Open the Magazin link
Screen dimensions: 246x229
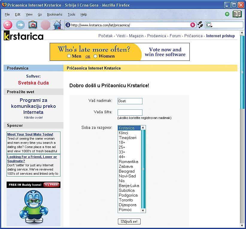pyautogui.click(x=136, y=36)
